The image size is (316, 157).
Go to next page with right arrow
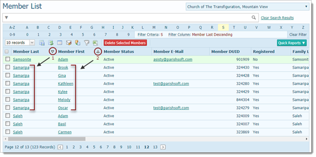[163, 147]
